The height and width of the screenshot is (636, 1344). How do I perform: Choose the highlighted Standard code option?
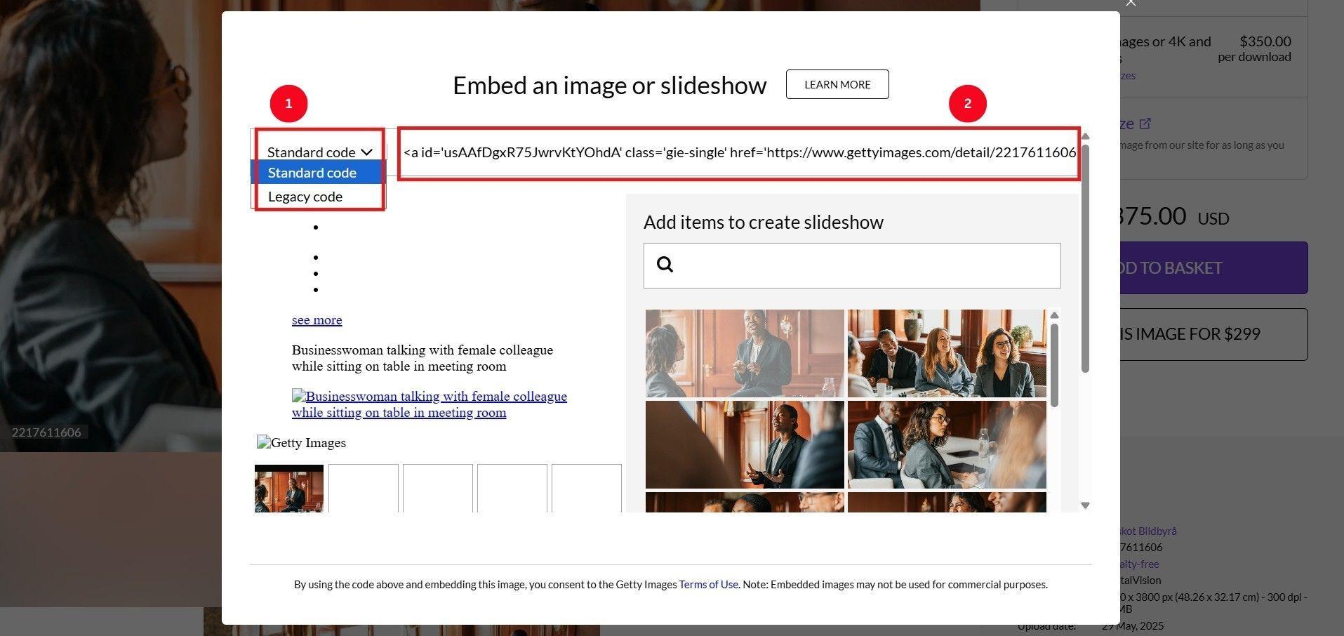point(312,172)
